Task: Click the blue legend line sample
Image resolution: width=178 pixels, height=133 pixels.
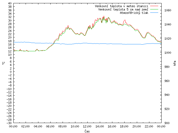Action: (x=154, y=13)
